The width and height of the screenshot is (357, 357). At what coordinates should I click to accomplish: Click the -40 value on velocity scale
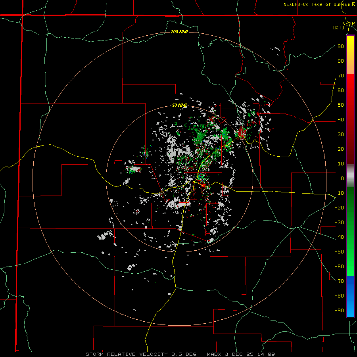pos(339,237)
